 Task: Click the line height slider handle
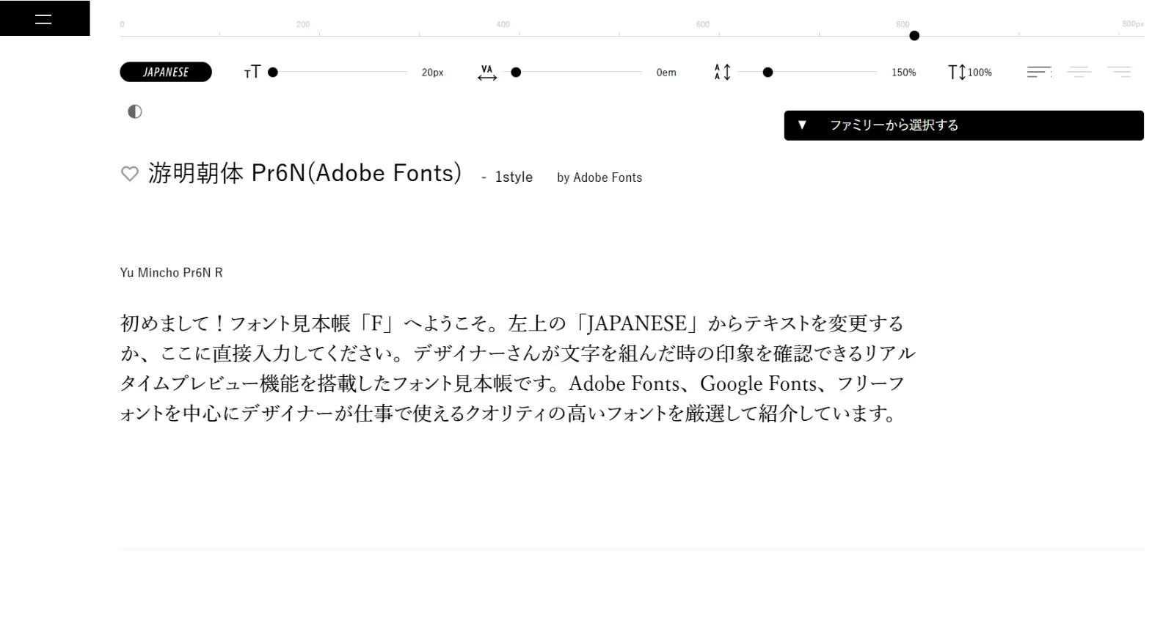768,73
